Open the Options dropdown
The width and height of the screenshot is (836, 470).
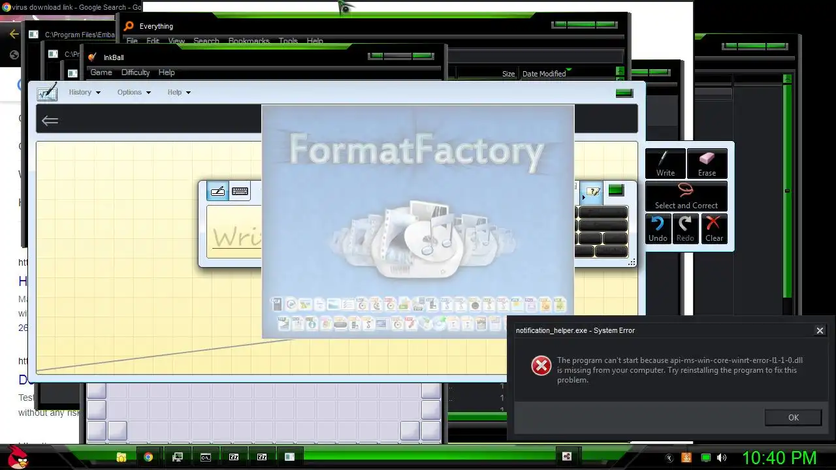[x=134, y=92]
